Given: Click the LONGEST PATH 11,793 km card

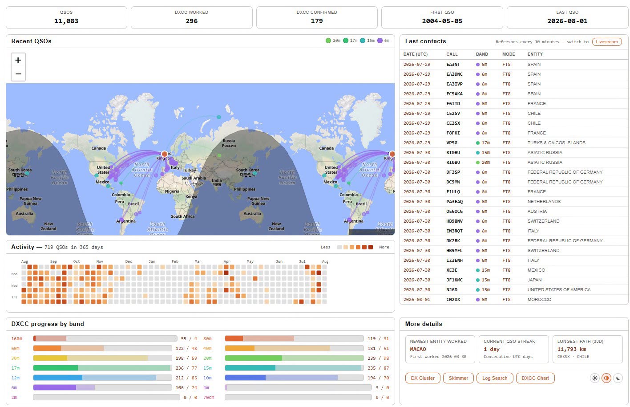Looking at the screenshot, I should (x=587, y=349).
